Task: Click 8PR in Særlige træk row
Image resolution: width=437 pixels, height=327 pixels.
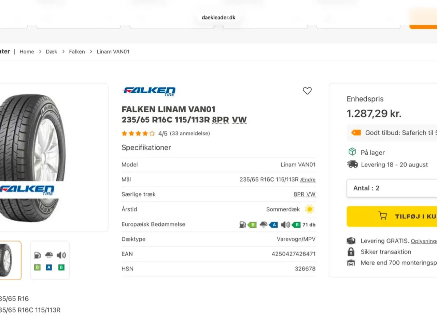Action: click(x=299, y=194)
